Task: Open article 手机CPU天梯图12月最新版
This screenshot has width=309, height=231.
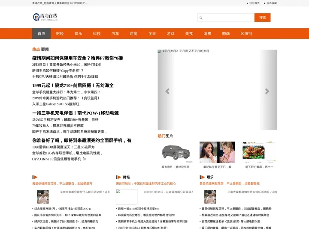Action: point(65,77)
